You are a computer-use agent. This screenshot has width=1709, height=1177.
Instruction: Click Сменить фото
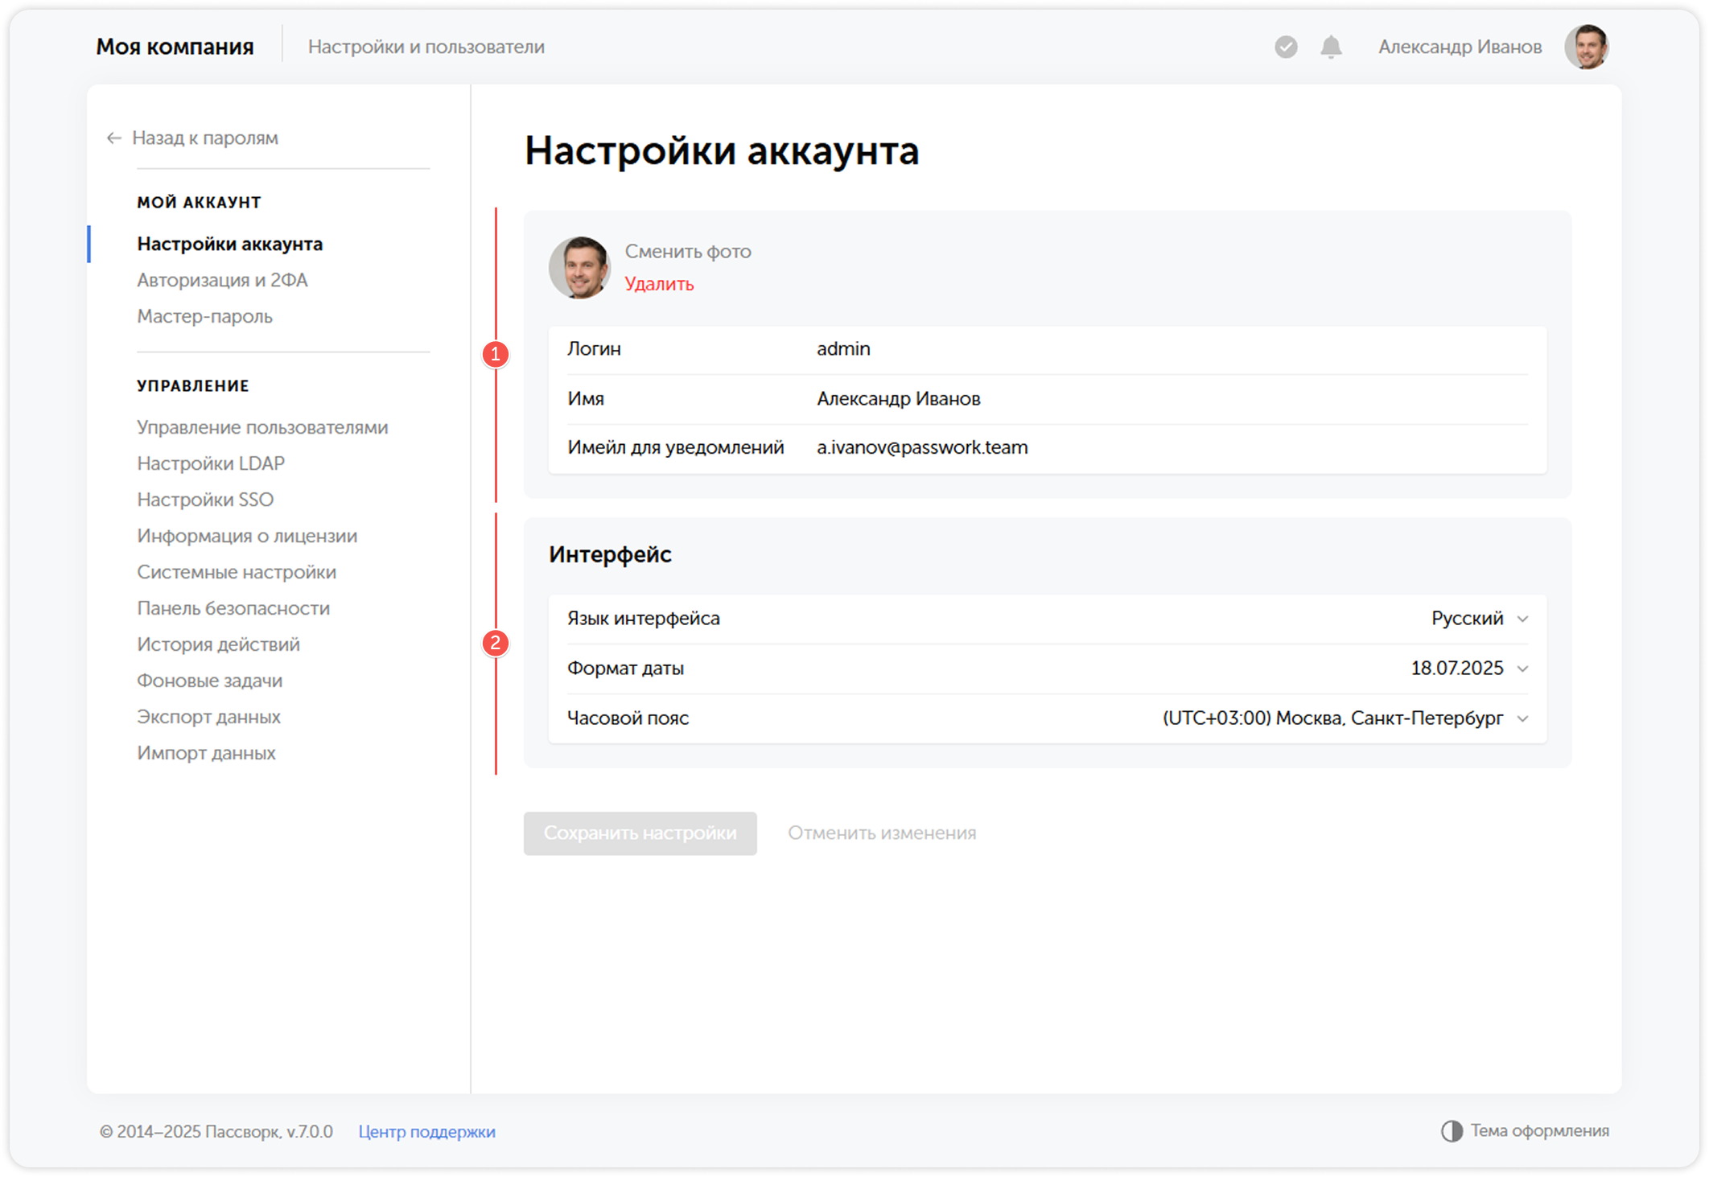(688, 252)
